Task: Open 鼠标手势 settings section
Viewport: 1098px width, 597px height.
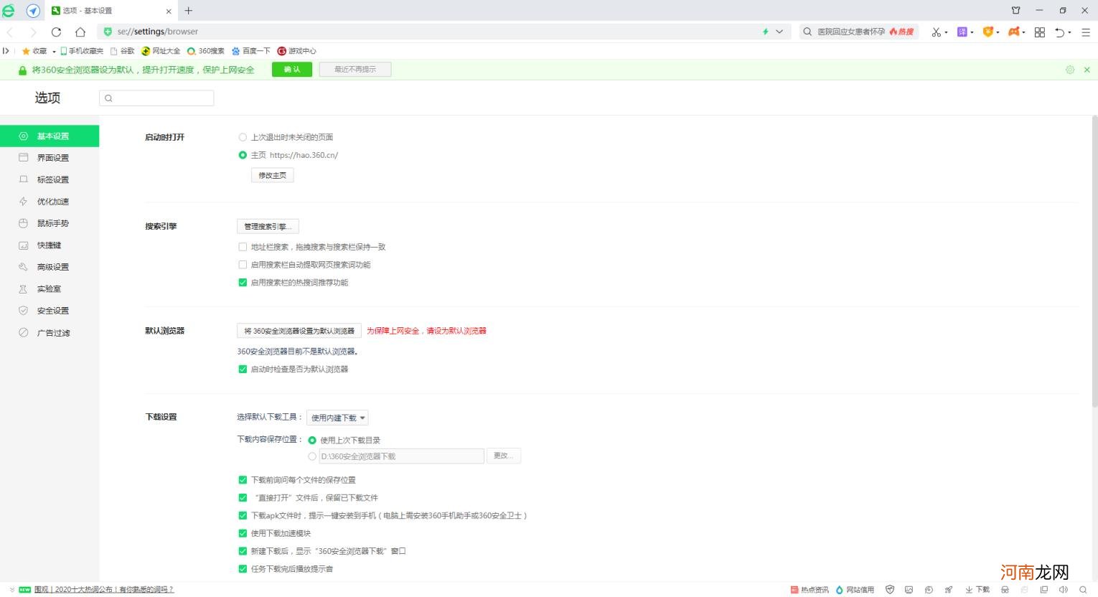Action: tap(50, 223)
